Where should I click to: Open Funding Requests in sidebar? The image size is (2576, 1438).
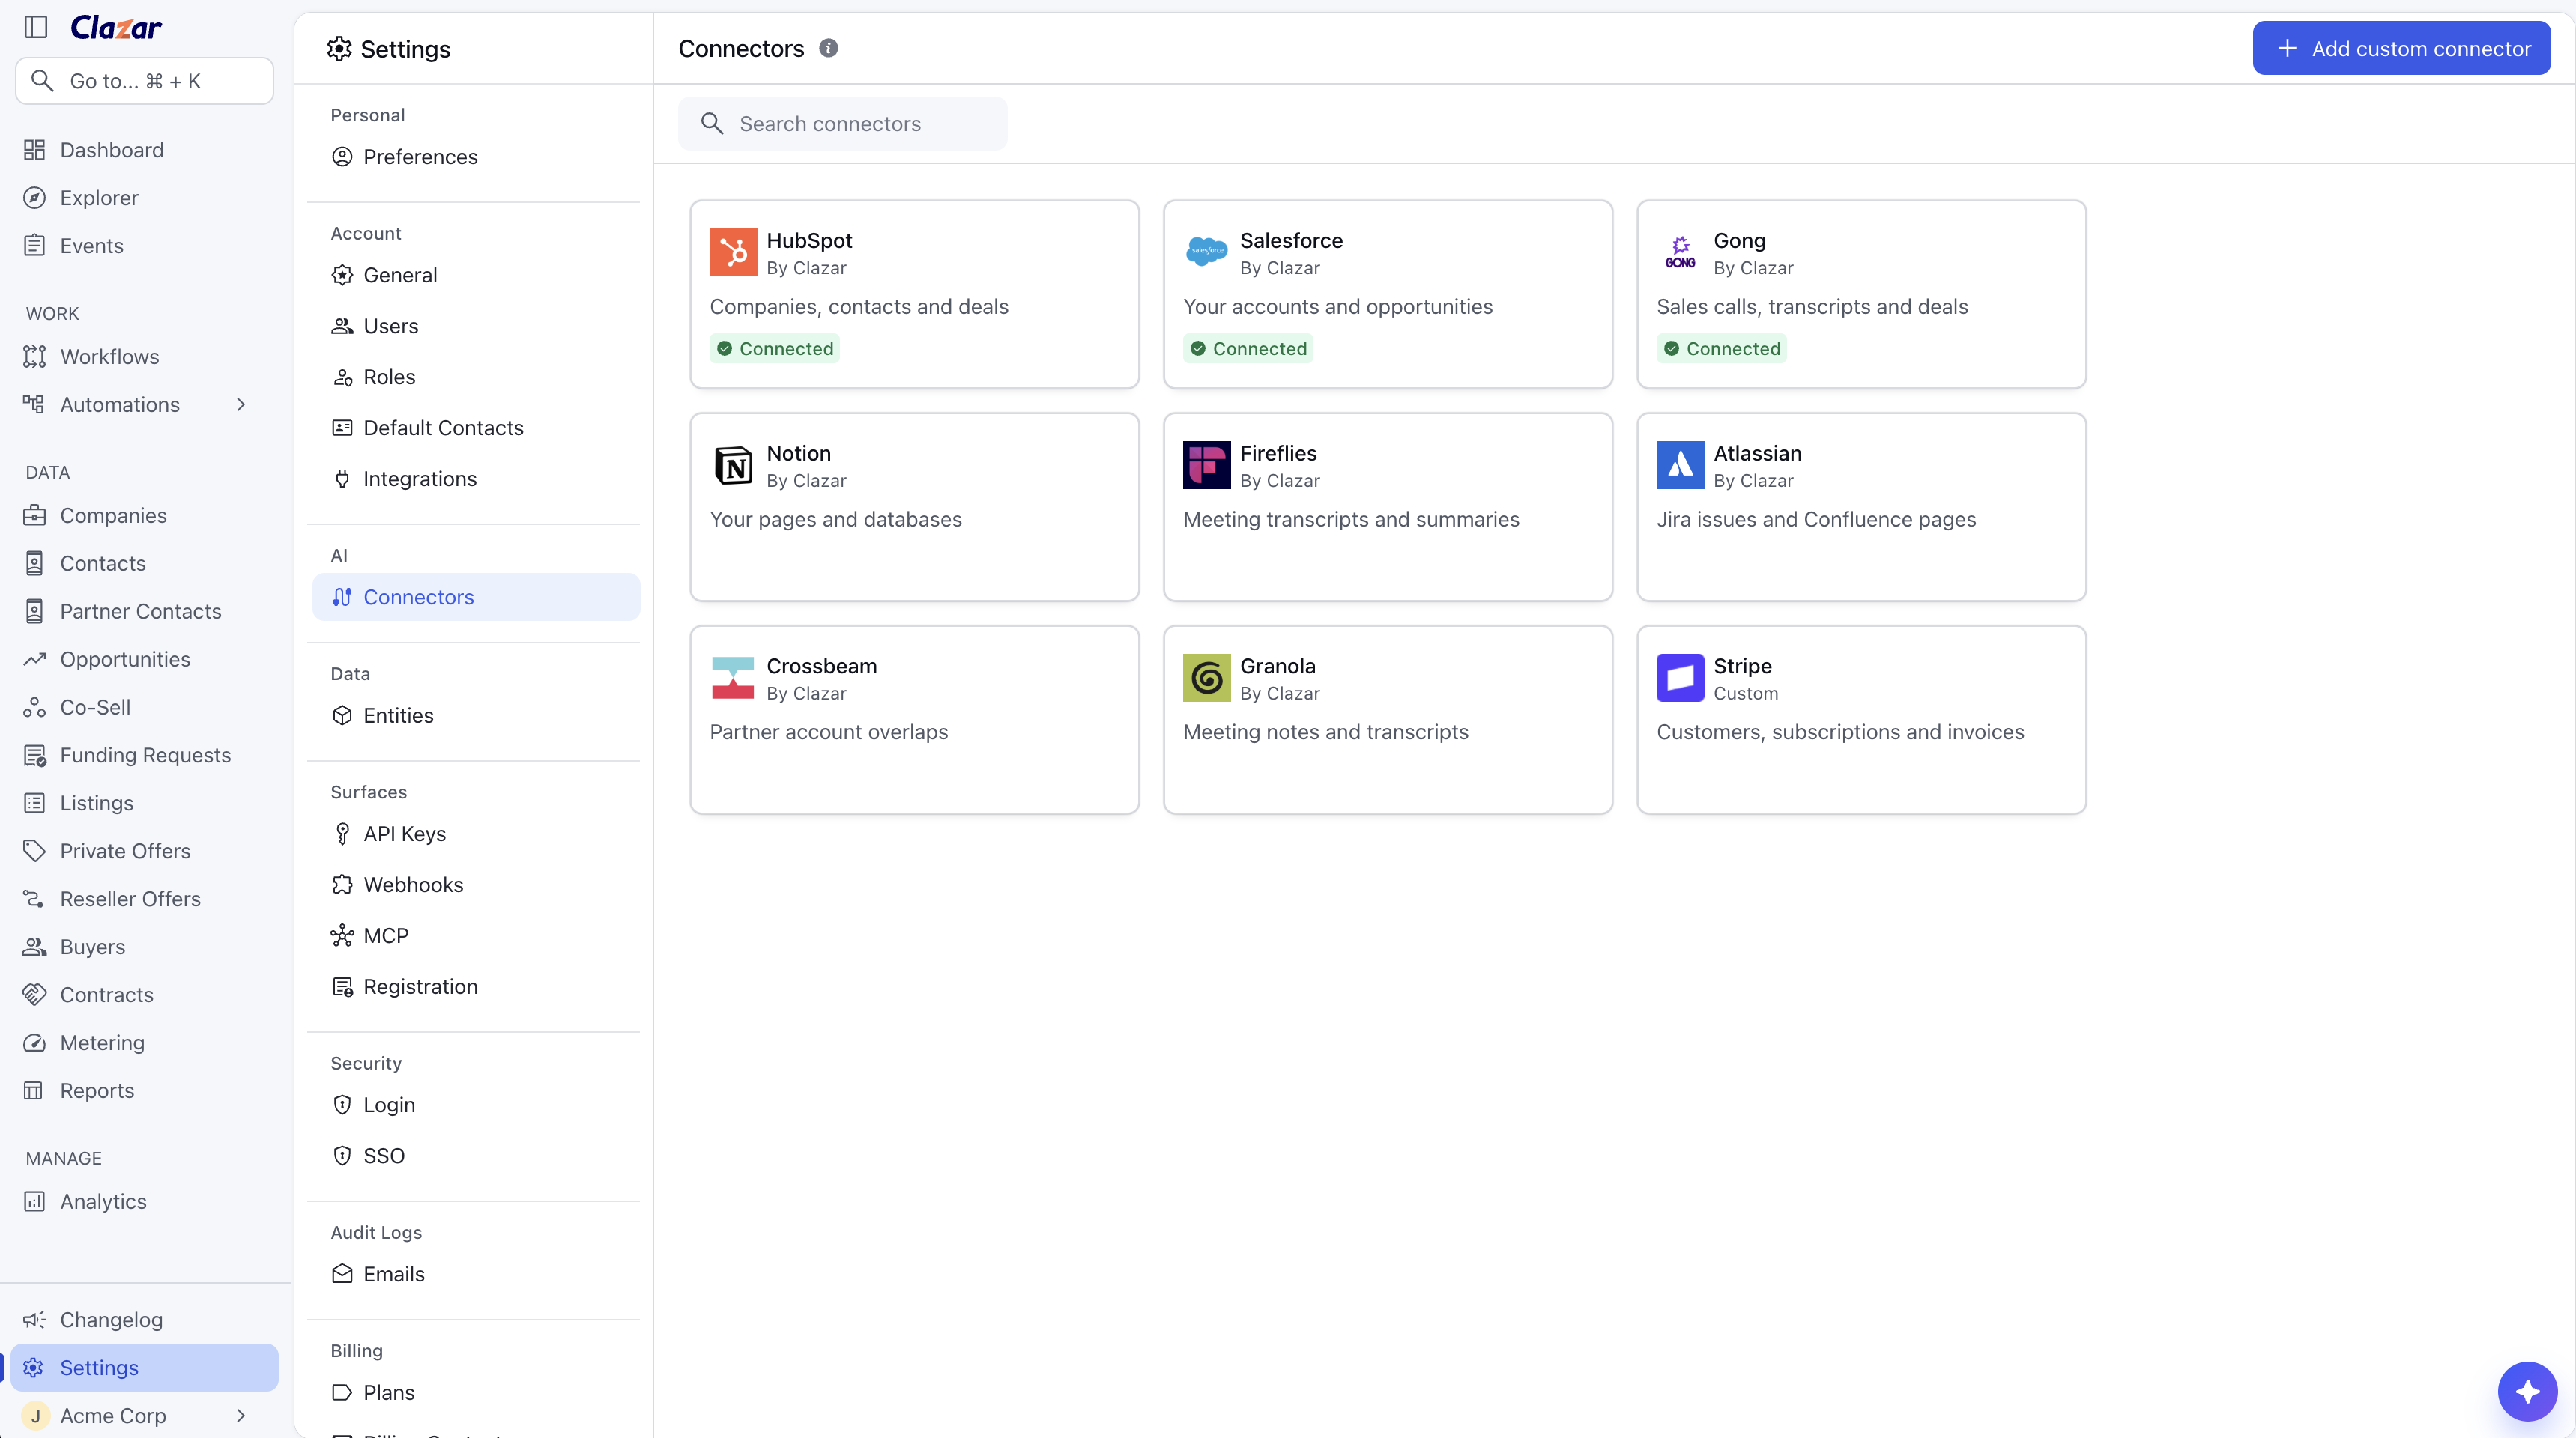tap(144, 756)
